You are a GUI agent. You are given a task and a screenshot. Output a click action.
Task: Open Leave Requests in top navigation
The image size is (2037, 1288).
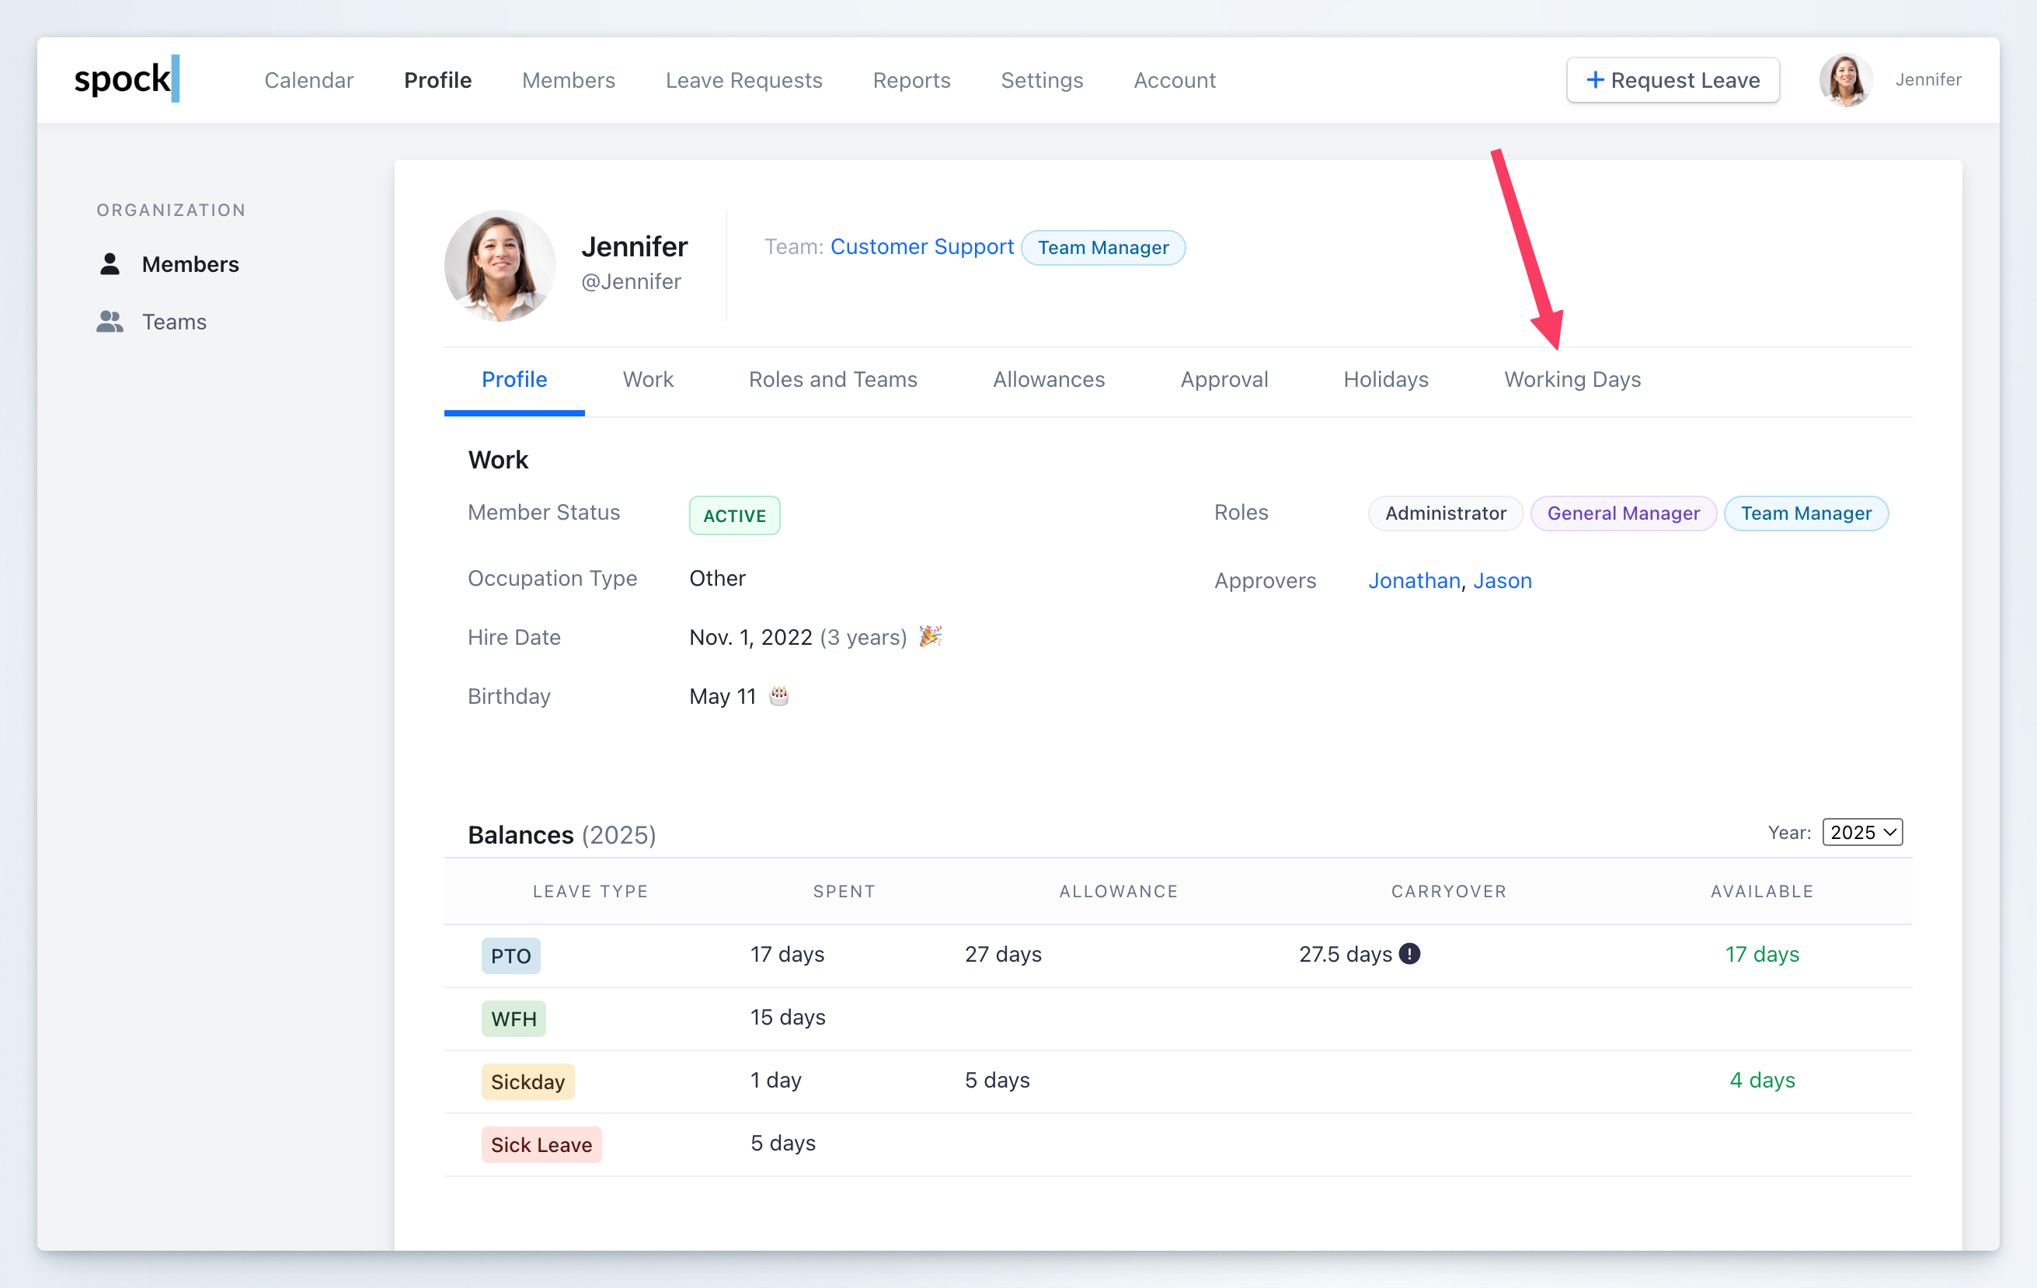[x=743, y=80]
